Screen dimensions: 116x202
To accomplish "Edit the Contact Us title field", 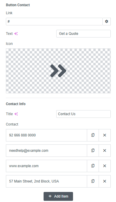I will coord(83,114).
